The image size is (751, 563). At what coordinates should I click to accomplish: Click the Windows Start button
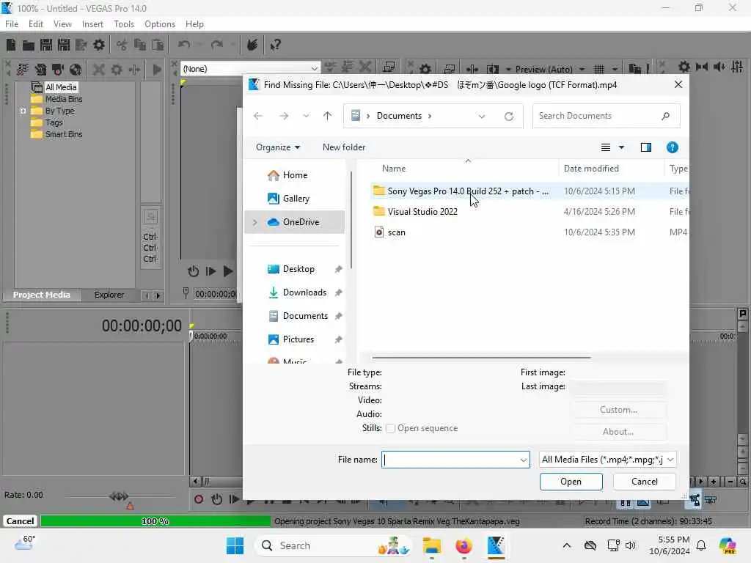(235, 545)
